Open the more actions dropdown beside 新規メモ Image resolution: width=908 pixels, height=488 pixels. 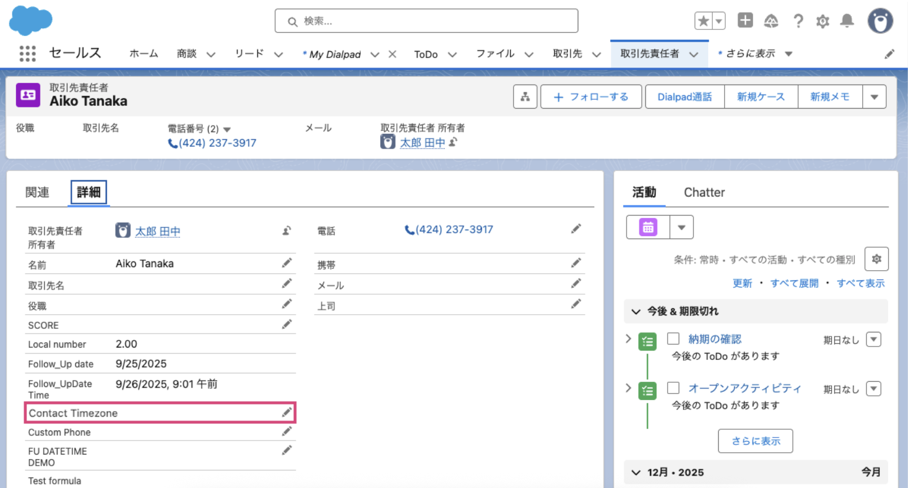point(874,97)
